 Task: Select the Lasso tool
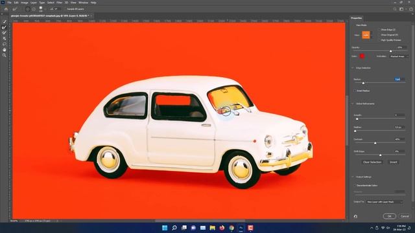(x=5, y=44)
